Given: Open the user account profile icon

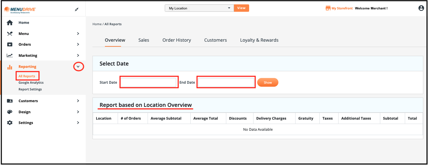Looking at the screenshot, I should tap(421, 8).
